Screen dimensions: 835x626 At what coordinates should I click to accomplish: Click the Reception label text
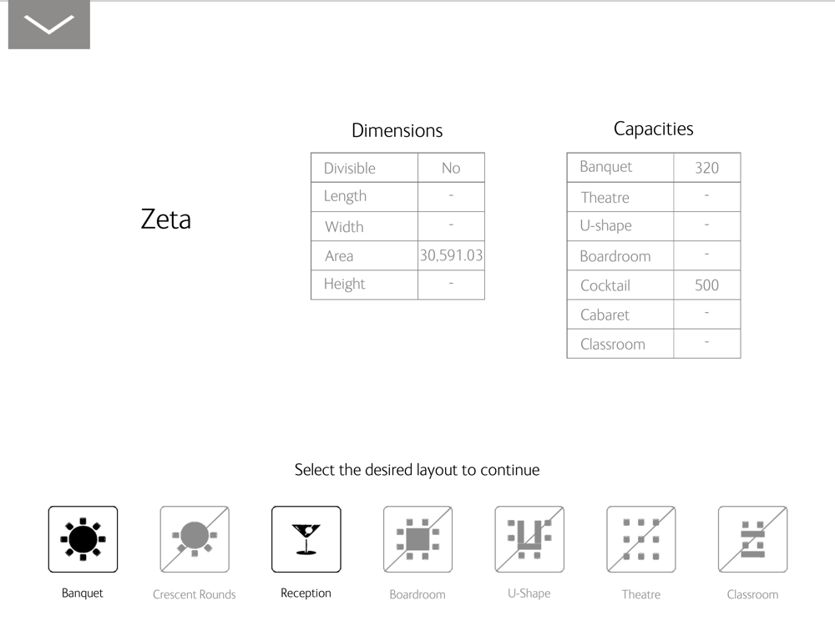click(306, 593)
